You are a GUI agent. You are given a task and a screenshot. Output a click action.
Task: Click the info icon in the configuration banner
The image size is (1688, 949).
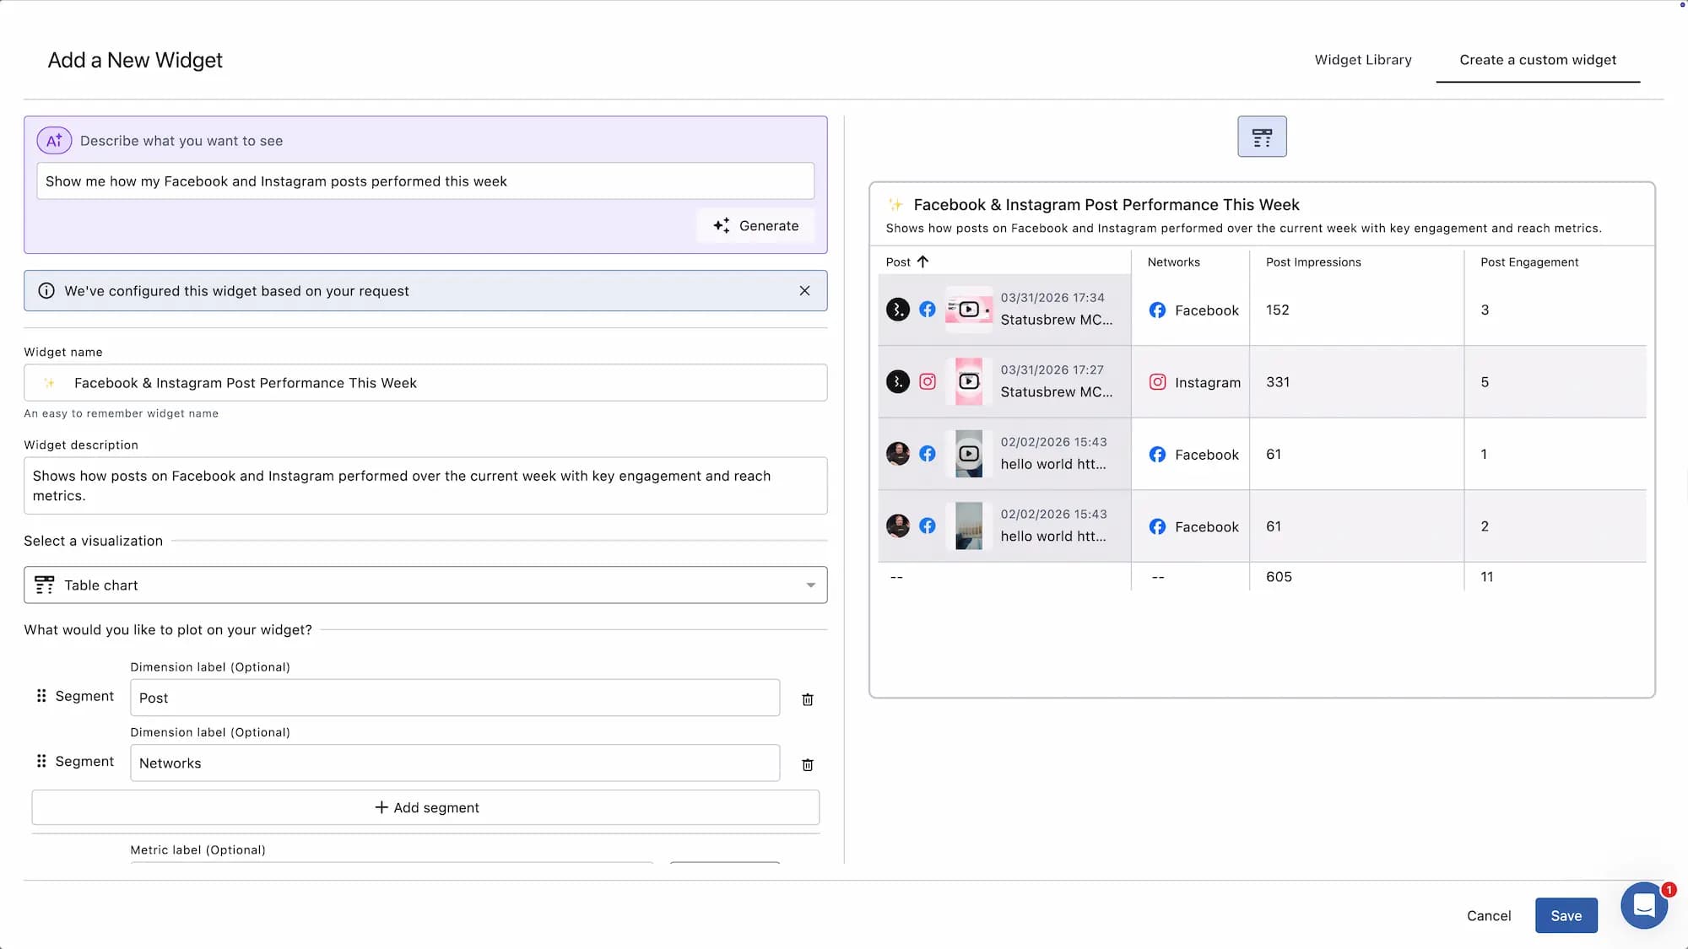point(46,290)
